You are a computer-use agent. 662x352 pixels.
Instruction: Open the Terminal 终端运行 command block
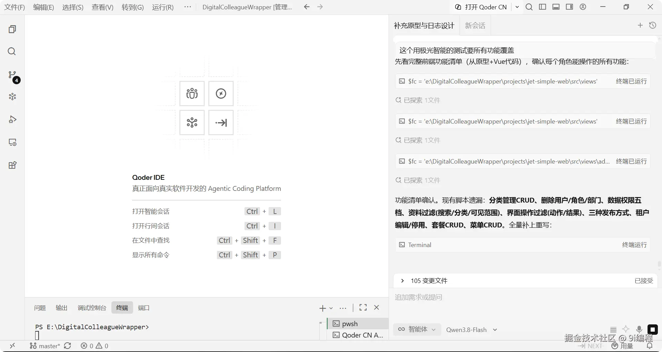coord(523,245)
